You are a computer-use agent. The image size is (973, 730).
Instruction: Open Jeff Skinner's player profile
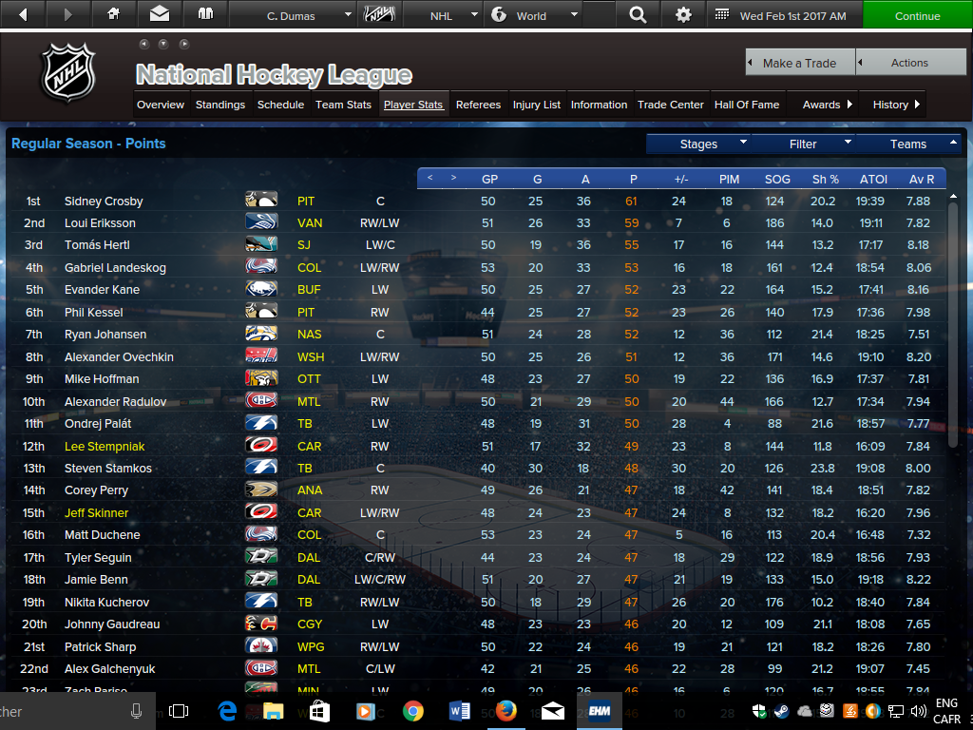96,512
